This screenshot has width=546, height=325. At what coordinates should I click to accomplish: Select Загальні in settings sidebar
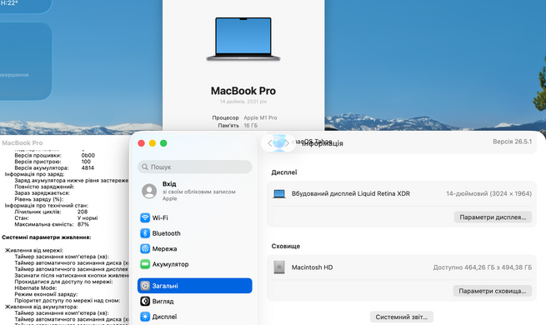pyautogui.click(x=195, y=286)
